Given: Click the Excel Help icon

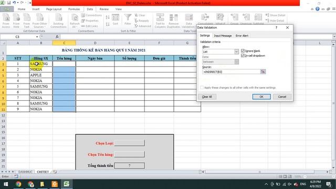Looking at the screenshot, I should 317,9.
